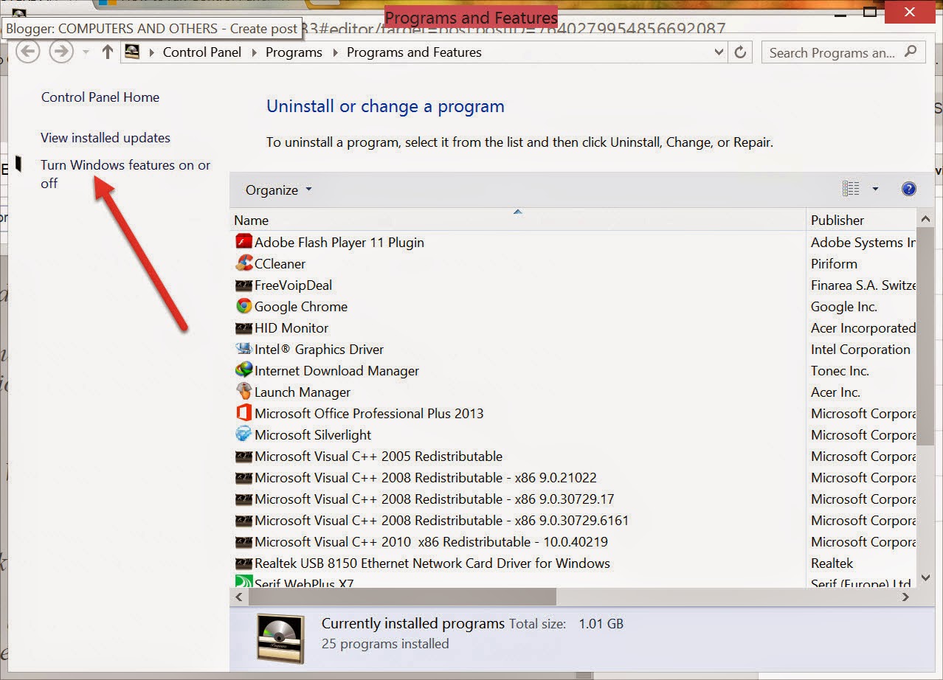Click the Adobe Flash Player icon

tap(243, 242)
